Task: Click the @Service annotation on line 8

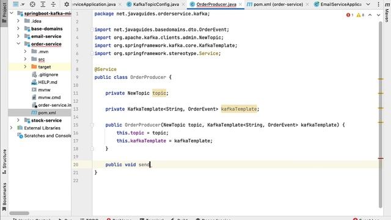Action: pos(105,69)
